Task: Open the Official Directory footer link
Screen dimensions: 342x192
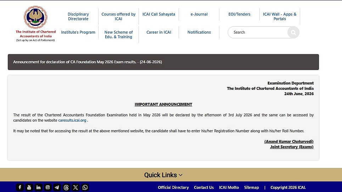Action: [x=173, y=187]
